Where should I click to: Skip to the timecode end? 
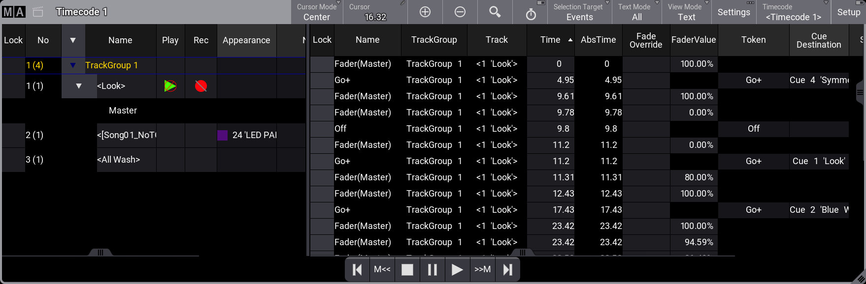507,269
